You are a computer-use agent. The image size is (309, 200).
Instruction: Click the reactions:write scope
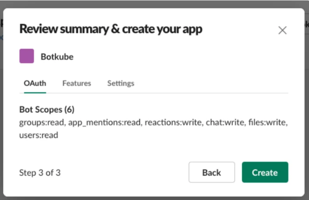pos(173,123)
